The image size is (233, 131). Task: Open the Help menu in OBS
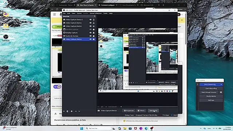(x=111, y=13)
